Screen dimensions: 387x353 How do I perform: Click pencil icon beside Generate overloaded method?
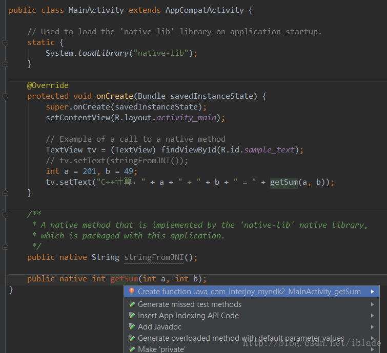click(132, 338)
